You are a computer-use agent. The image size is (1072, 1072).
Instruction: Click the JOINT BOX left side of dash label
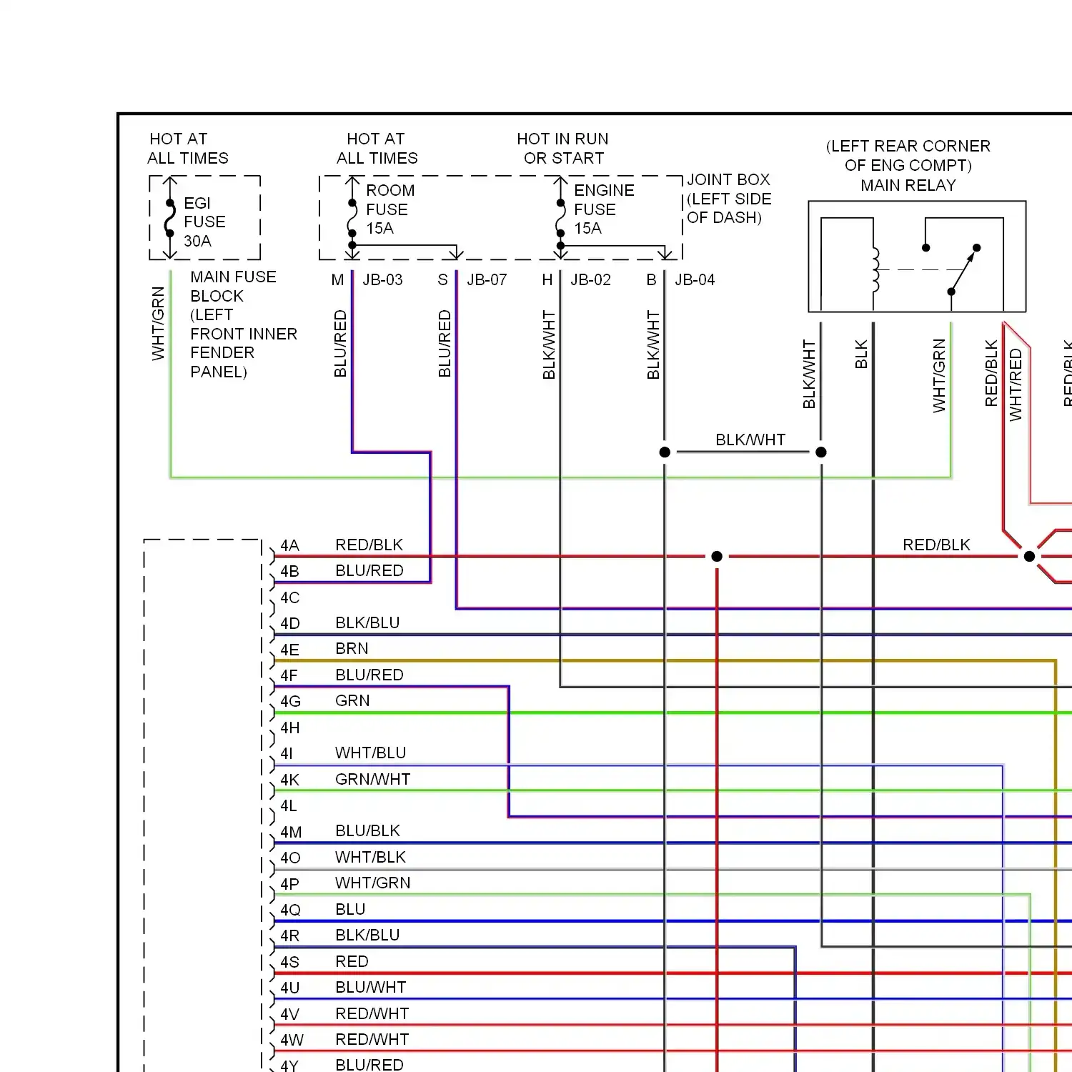coord(729,199)
